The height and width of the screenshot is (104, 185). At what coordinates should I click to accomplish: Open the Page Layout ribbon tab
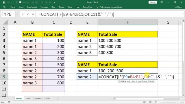(32, 7)
